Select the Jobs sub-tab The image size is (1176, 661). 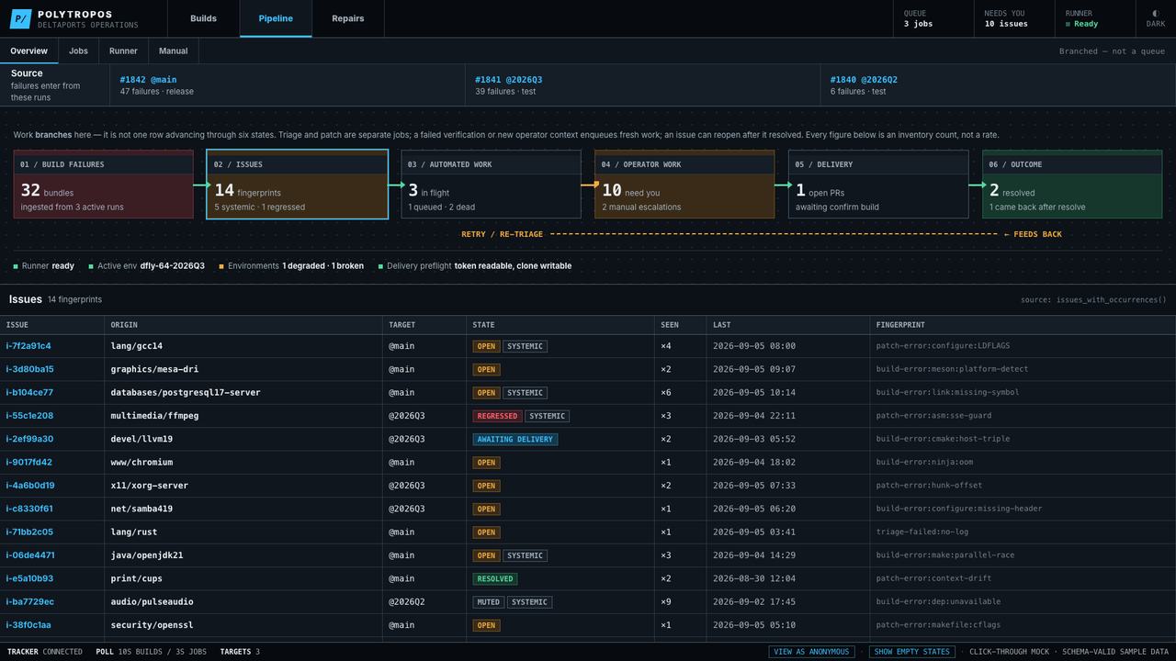78,51
